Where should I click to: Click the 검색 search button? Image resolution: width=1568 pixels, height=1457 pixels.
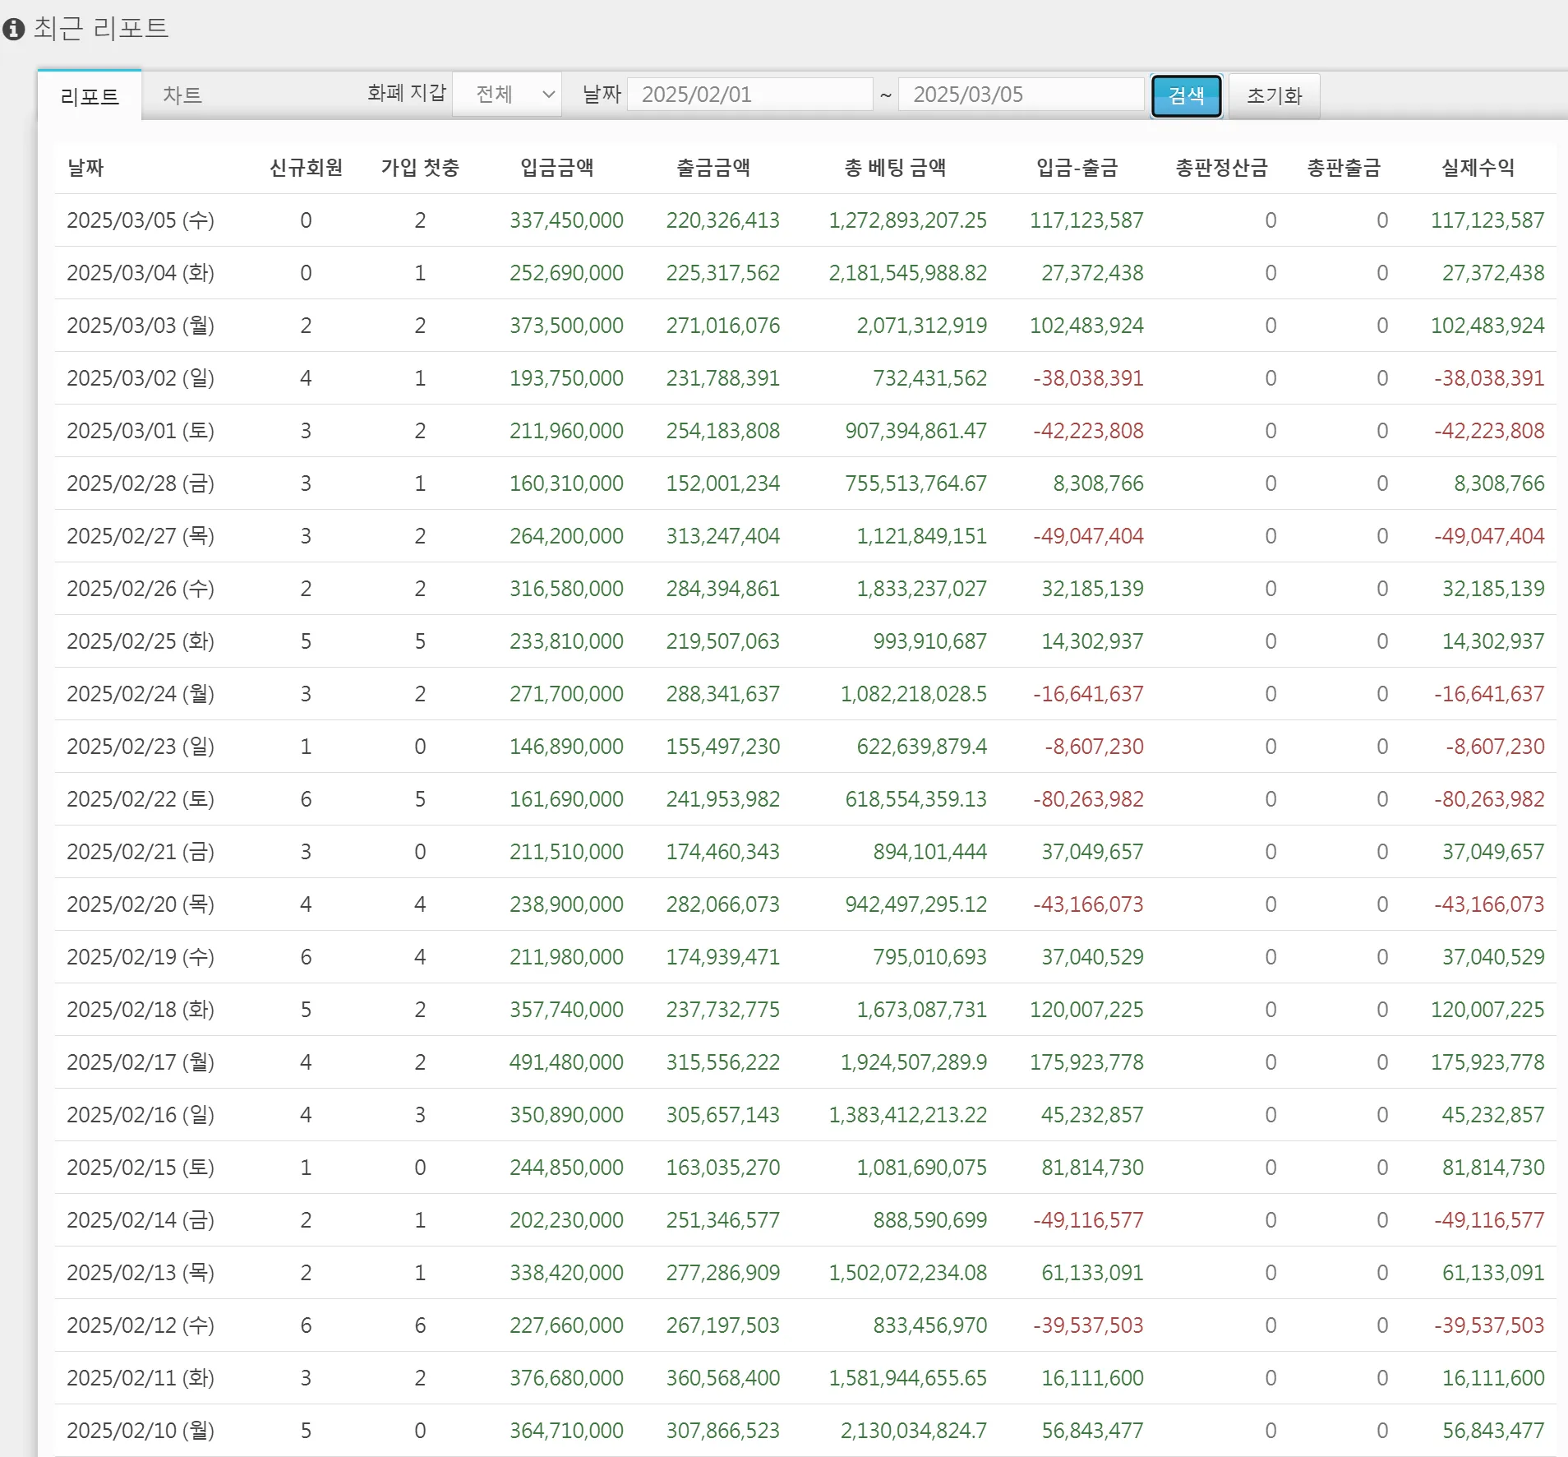tap(1186, 96)
